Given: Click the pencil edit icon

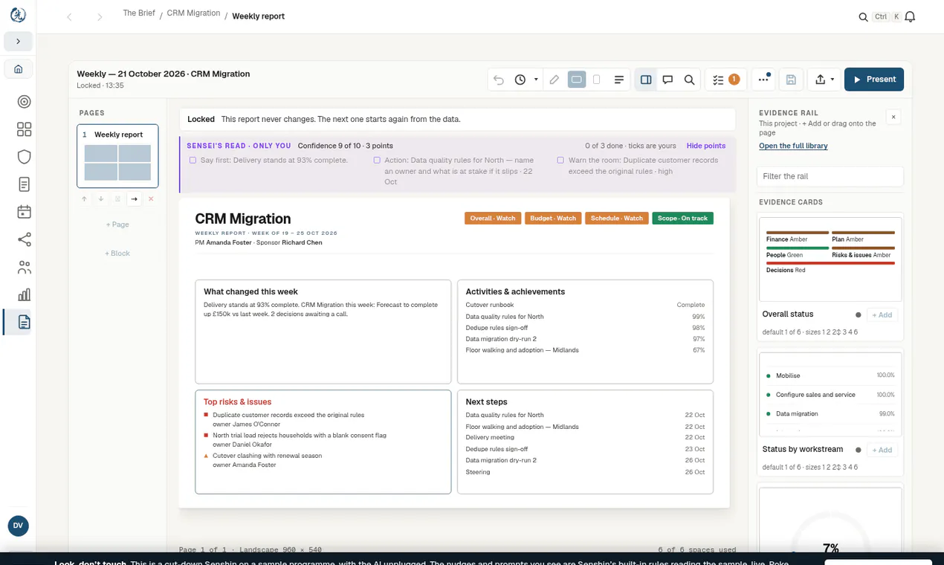Looking at the screenshot, I should 555,80.
